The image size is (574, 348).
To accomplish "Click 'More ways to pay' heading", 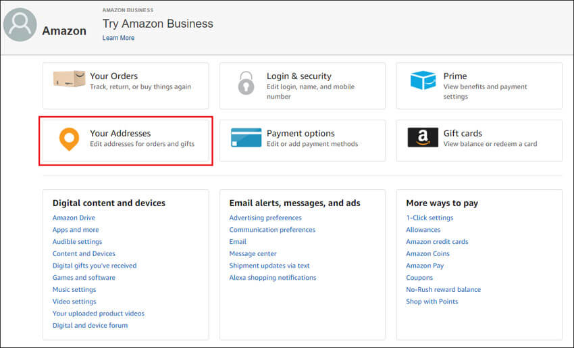I will 442,203.
